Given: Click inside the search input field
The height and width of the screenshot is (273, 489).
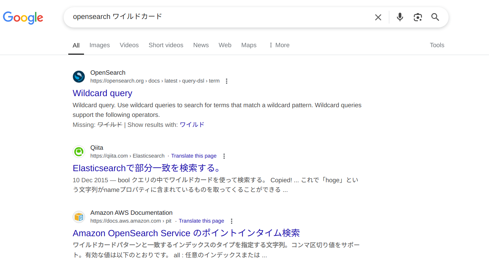Looking at the screenshot, I should point(214,16).
